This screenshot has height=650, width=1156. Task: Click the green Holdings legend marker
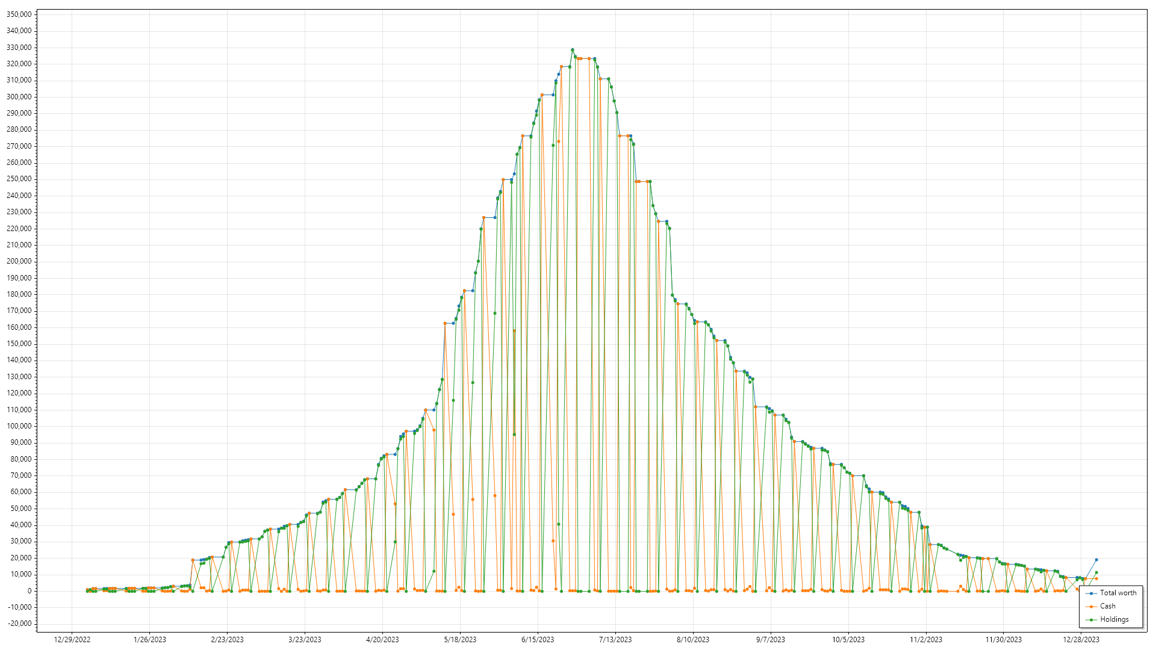(1092, 620)
